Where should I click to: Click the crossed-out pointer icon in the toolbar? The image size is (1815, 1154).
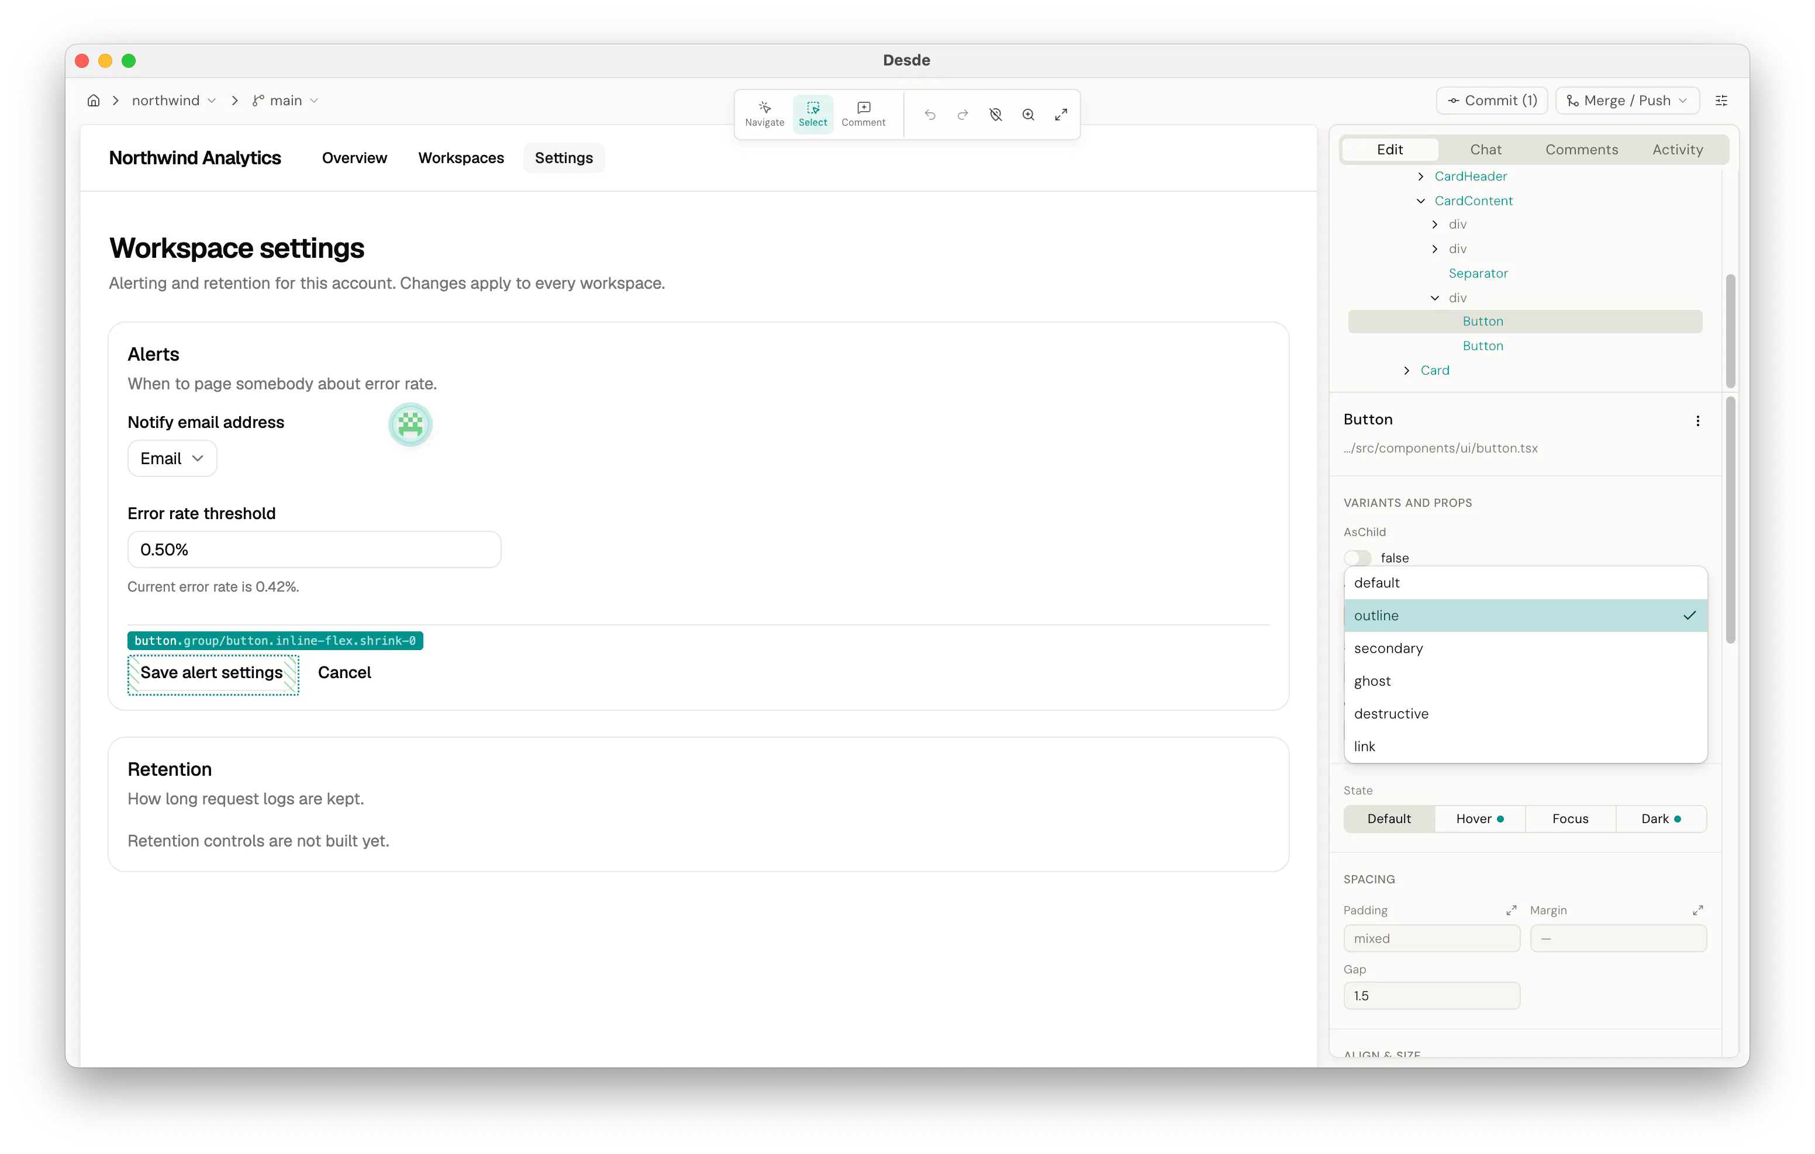point(996,115)
